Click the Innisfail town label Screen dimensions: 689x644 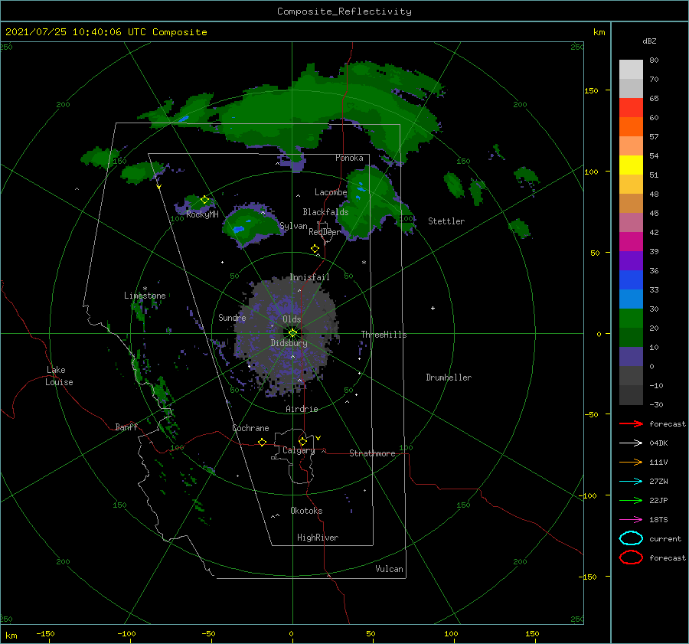(309, 277)
